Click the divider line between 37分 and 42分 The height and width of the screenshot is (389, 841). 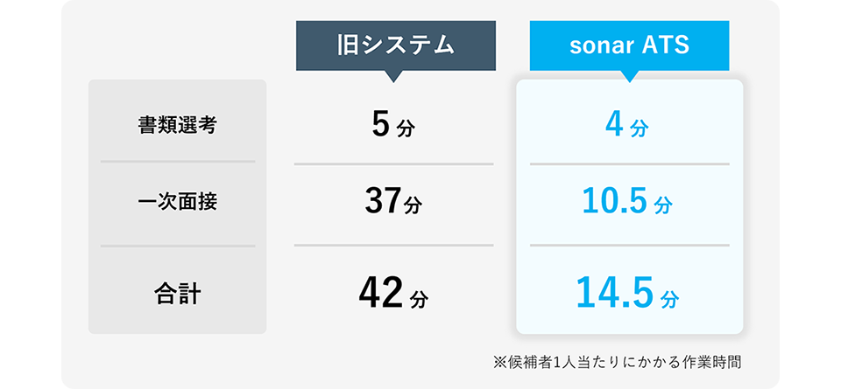click(x=393, y=245)
